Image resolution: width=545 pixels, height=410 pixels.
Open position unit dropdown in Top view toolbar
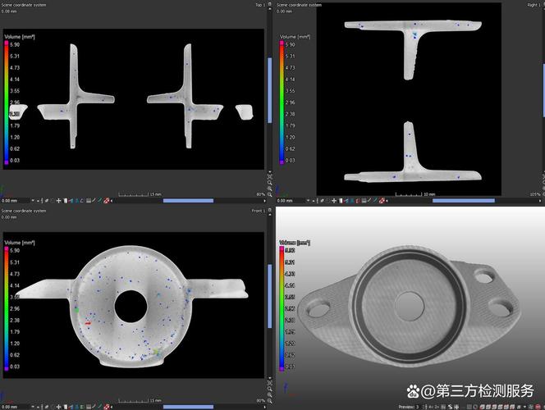point(33,200)
